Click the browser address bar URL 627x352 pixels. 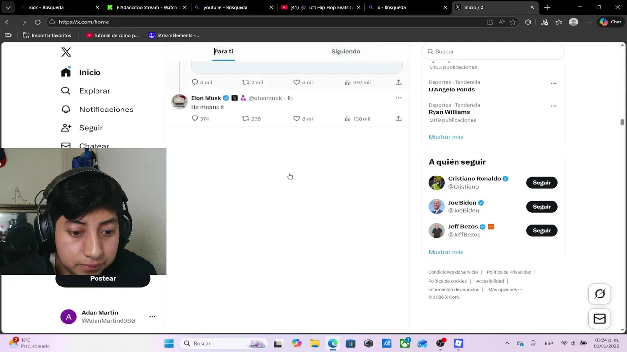coord(84,22)
